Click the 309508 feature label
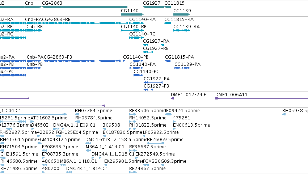Image resolution: width=308 pixels, height=174 pixels. 111,125
